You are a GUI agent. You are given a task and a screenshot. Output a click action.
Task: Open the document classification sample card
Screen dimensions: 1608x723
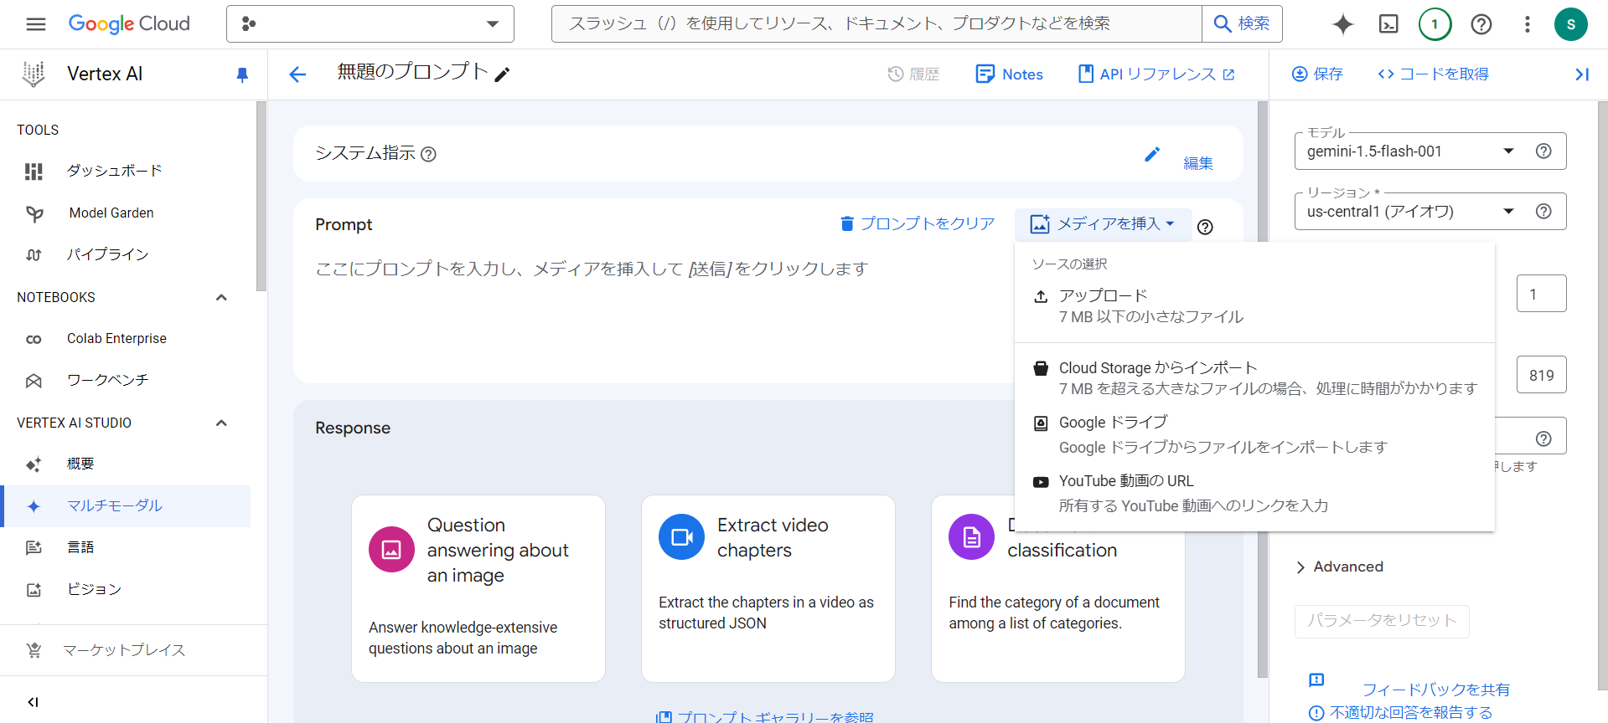(1058, 588)
